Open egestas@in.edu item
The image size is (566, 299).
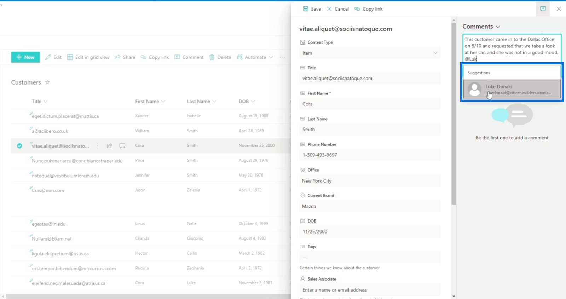tap(48, 224)
